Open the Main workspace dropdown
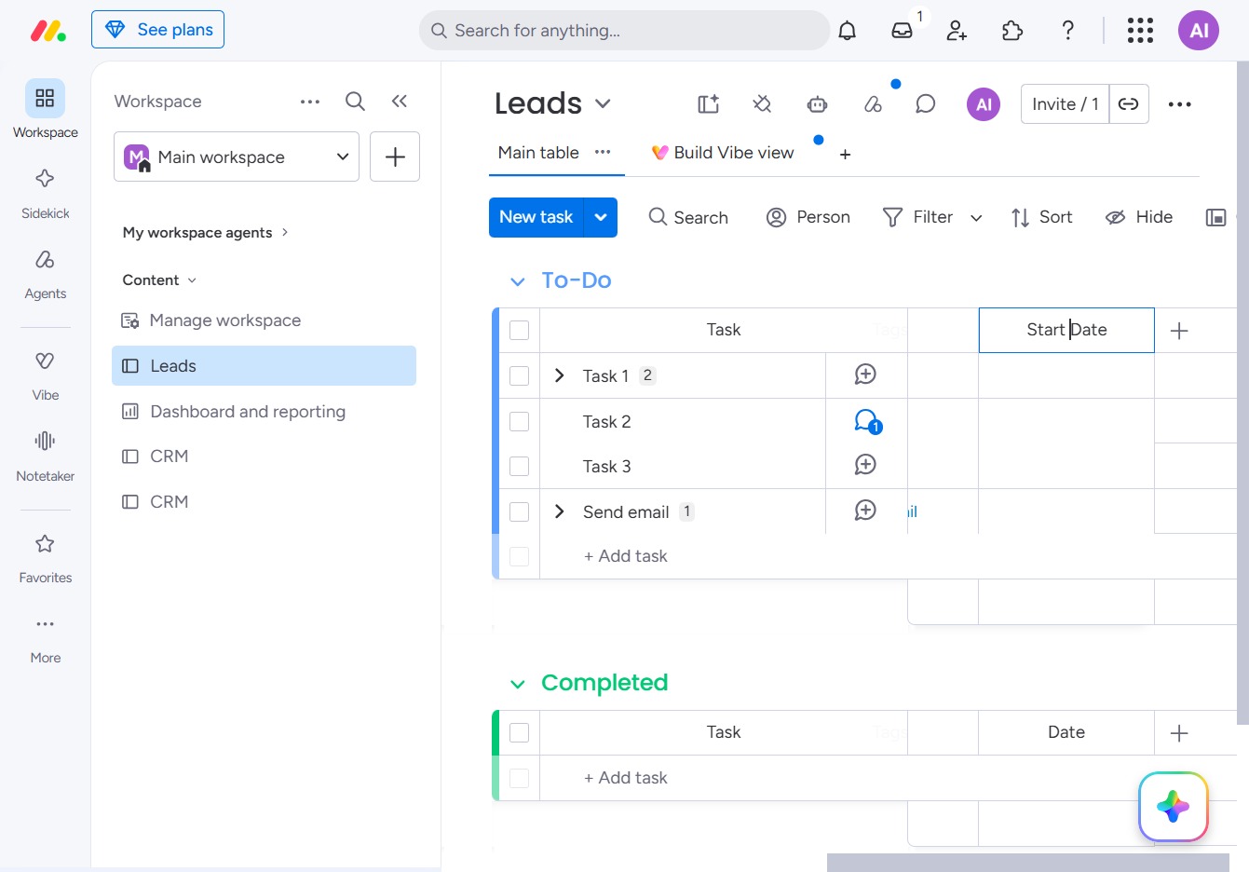The width and height of the screenshot is (1249, 872). [237, 157]
